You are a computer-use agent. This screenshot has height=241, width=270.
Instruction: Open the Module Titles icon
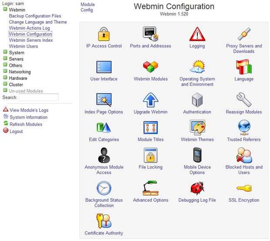pyautogui.click(x=151, y=128)
